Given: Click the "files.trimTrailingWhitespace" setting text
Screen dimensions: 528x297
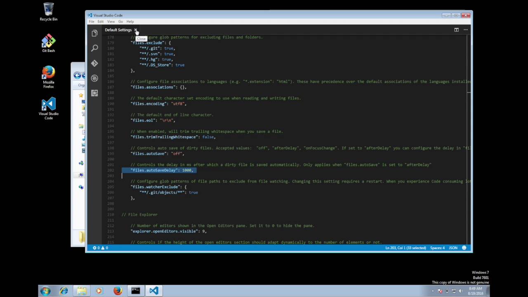Looking at the screenshot, I should [165, 137].
